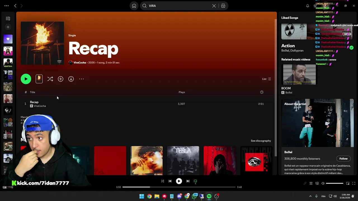Screen dimensions: 358x201
Task: Enable shuffle for the Recap single
Action: click(x=50, y=79)
